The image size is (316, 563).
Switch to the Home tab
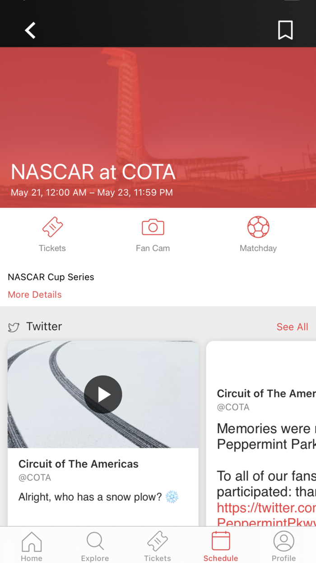(x=31, y=545)
